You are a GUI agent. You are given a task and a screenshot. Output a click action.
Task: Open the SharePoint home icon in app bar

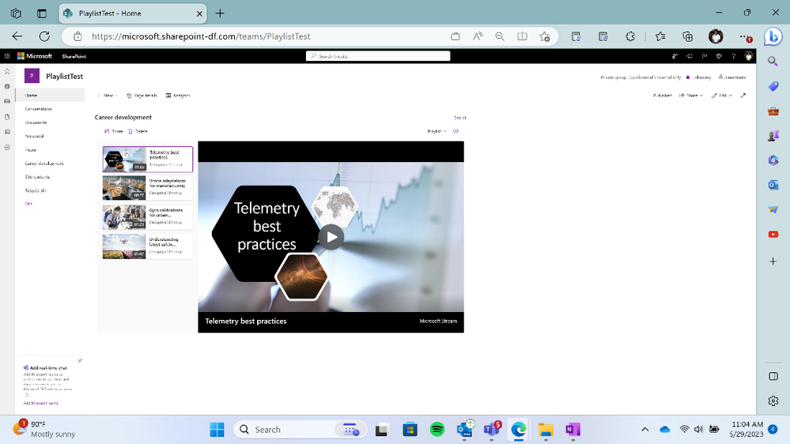pyautogui.click(x=7, y=71)
